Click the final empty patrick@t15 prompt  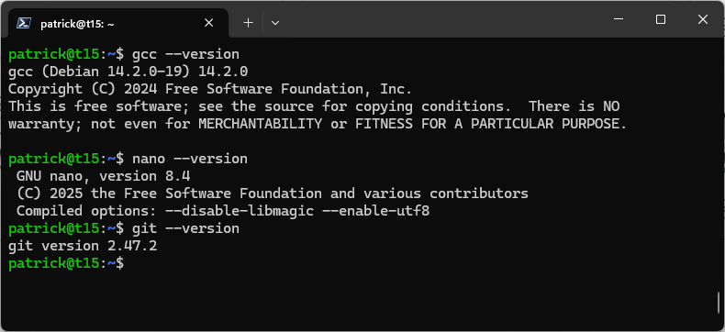[x=66, y=263]
